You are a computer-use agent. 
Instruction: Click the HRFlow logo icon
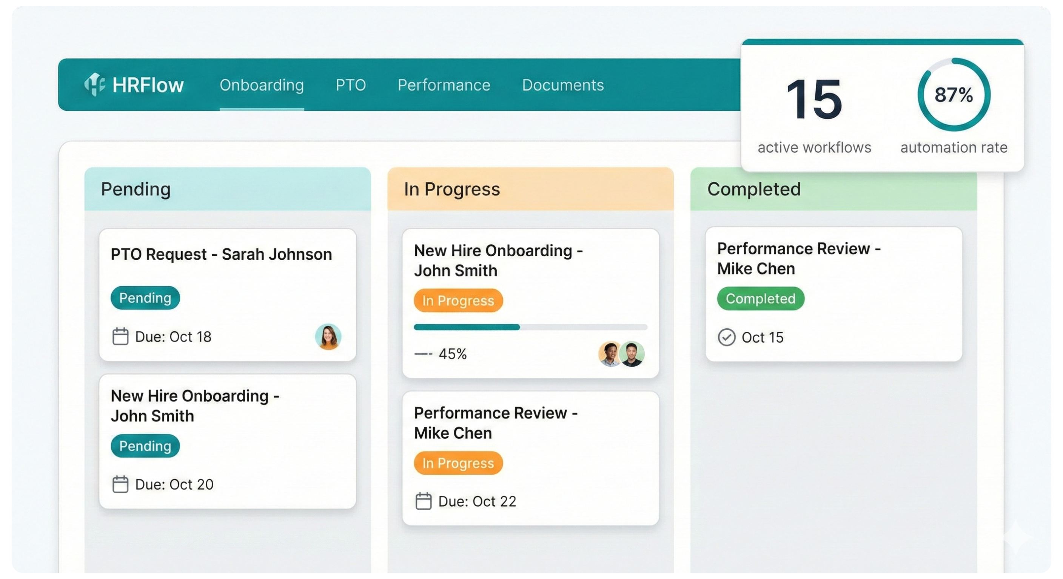(x=96, y=84)
